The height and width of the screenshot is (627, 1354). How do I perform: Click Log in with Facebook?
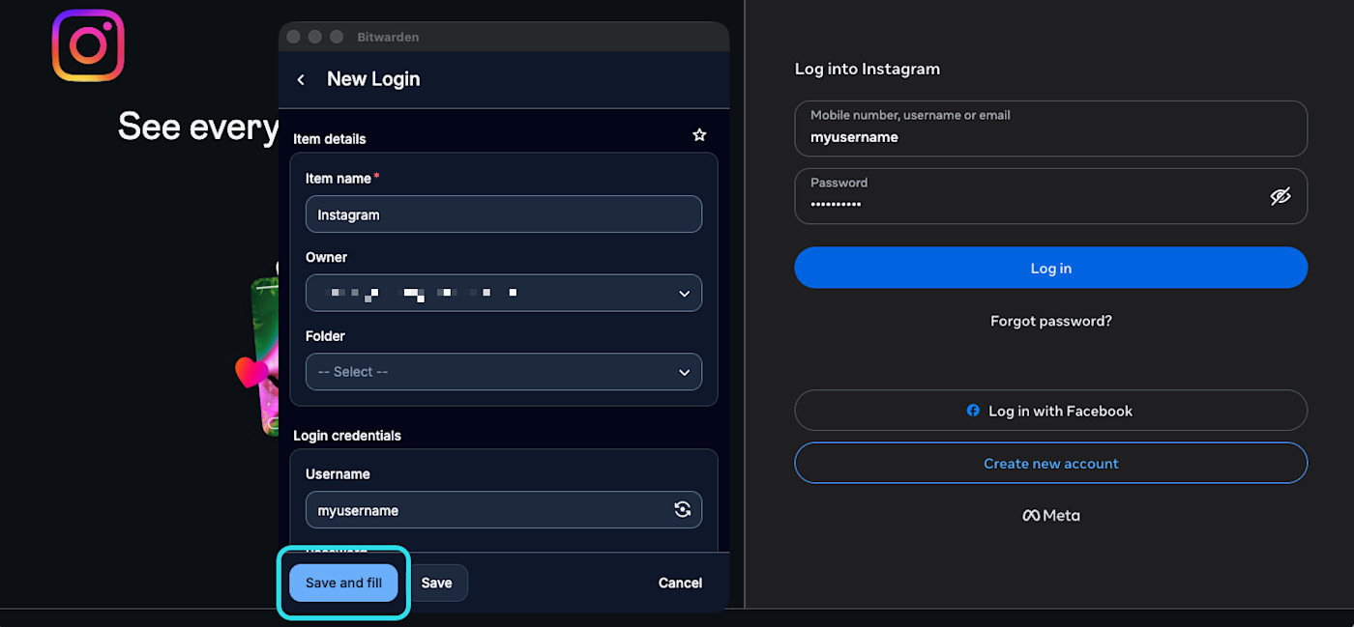click(x=1051, y=411)
